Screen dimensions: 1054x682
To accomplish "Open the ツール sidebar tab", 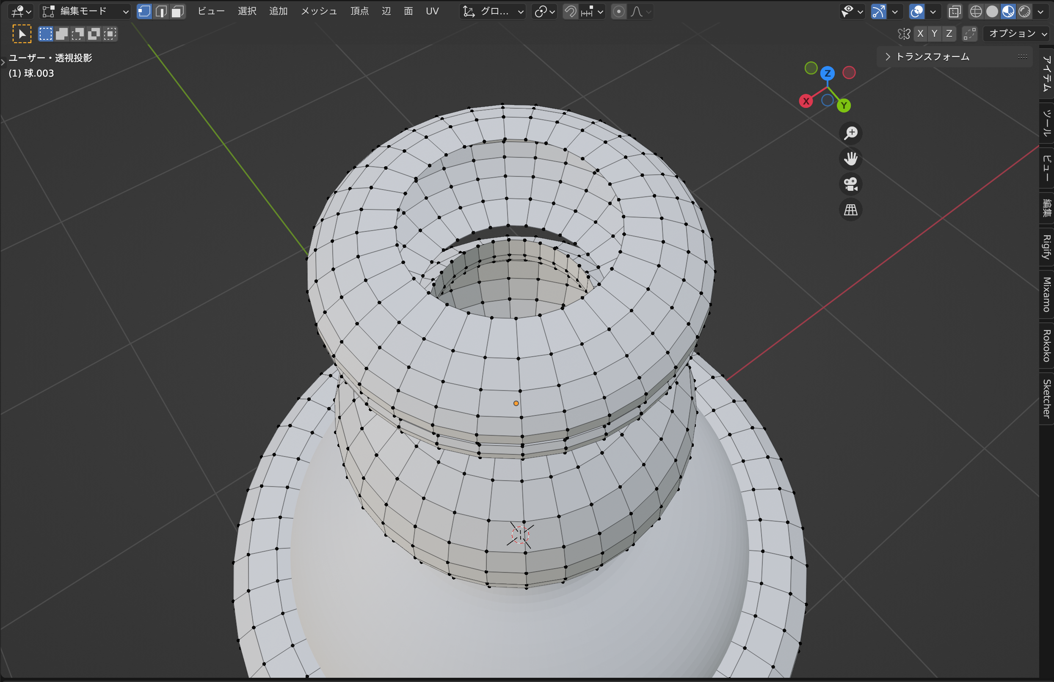I will click(1046, 123).
